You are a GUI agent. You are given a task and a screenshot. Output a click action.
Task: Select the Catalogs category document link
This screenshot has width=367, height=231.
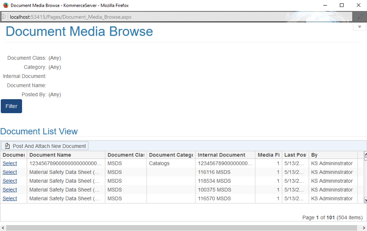coord(10,163)
